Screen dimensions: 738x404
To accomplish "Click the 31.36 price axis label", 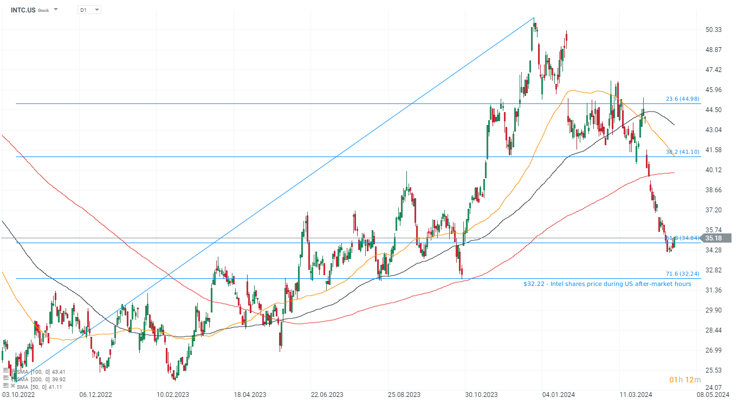I will 714,290.
